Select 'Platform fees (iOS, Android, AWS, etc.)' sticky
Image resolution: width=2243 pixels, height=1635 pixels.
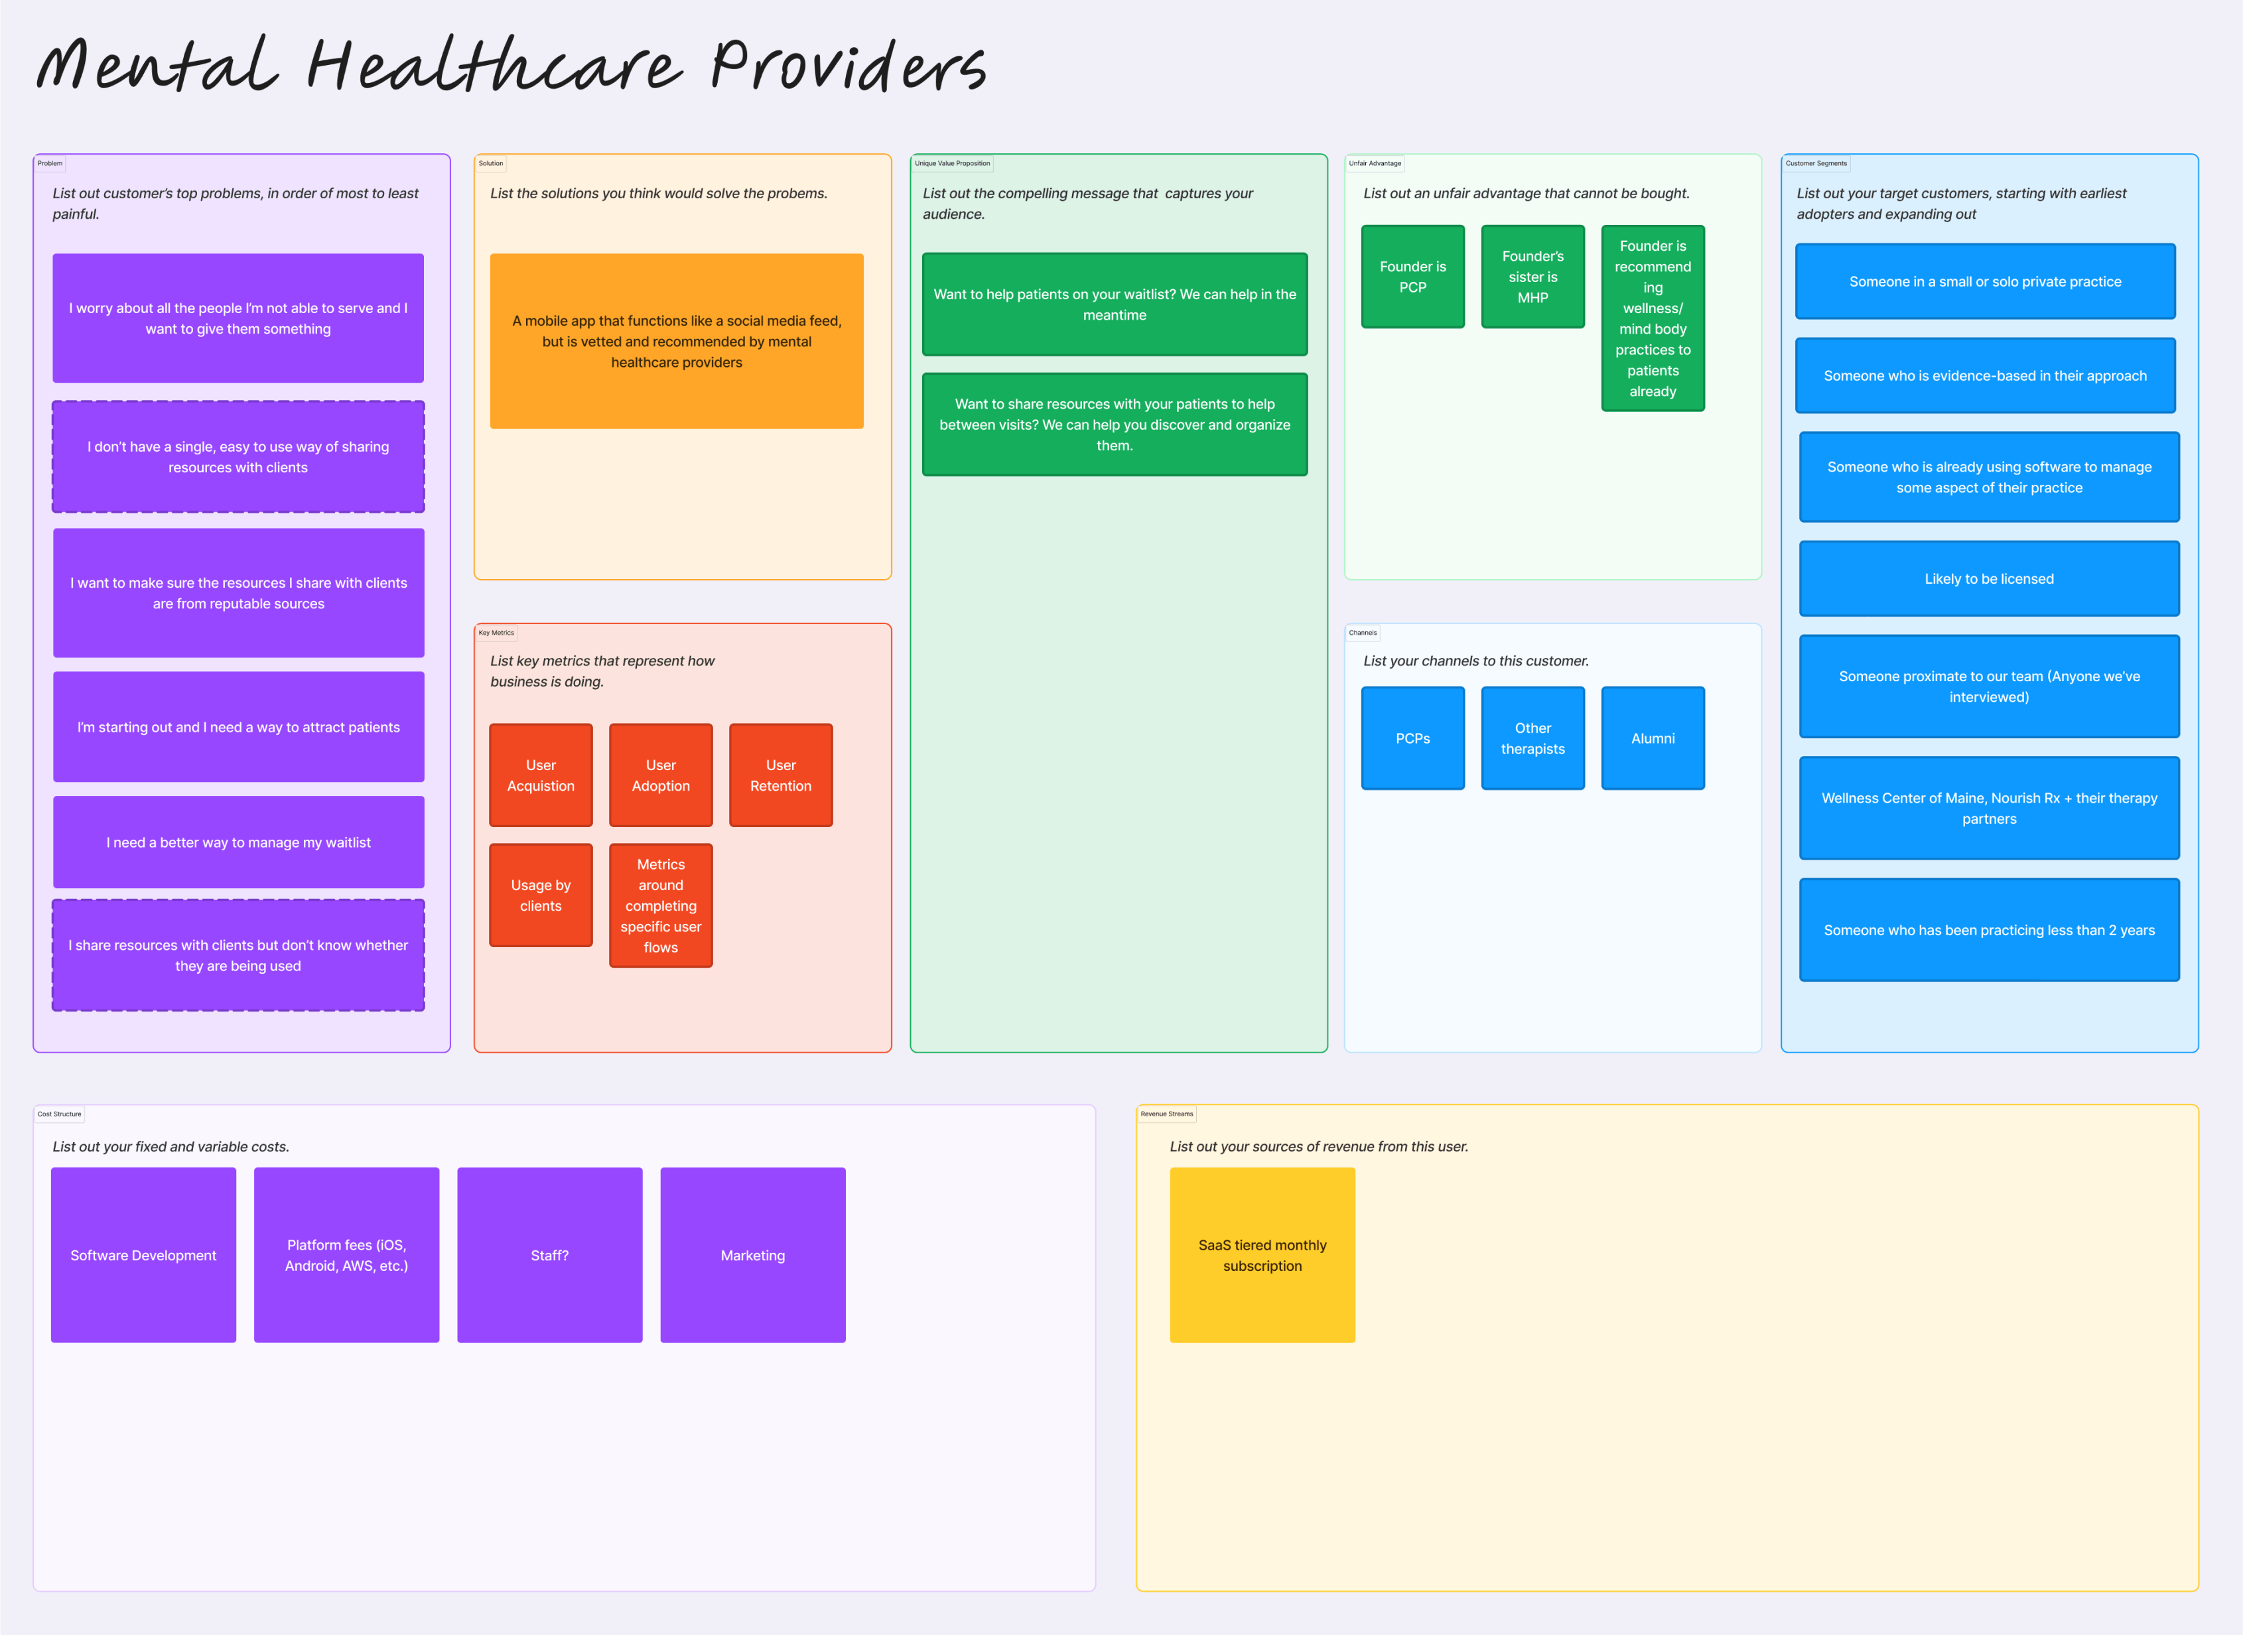[x=346, y=1255]
